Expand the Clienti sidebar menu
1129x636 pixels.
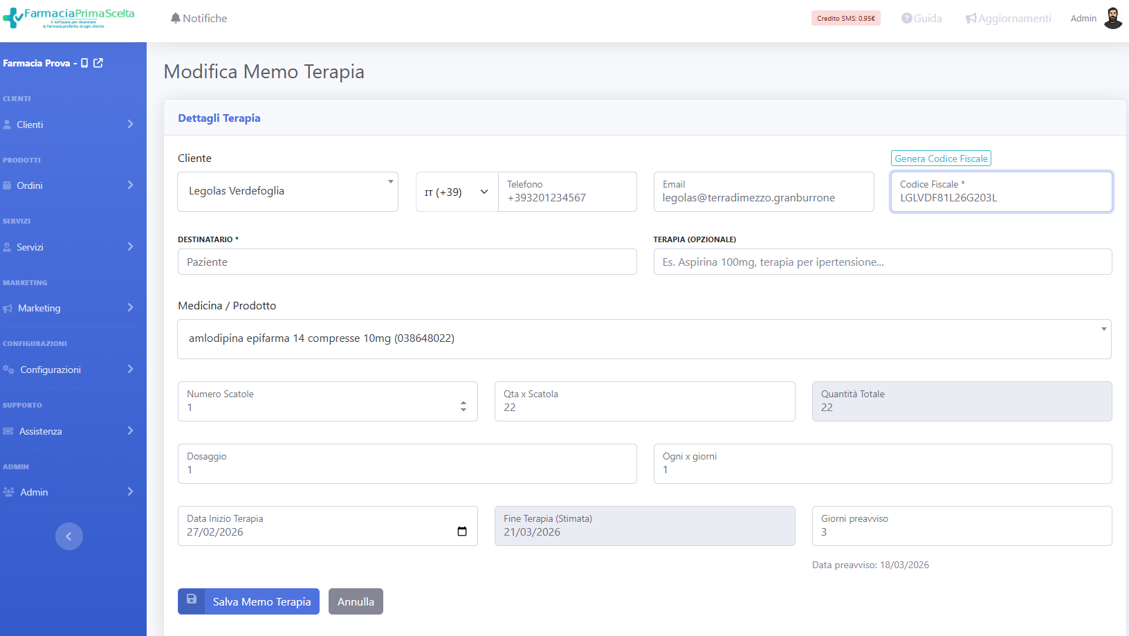tap(69, 125)
